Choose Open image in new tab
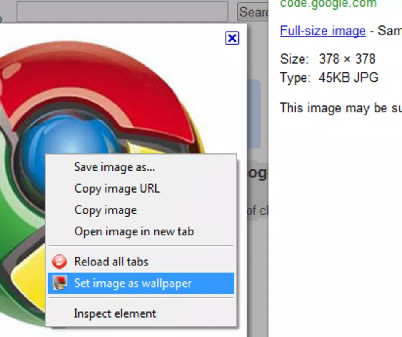402x337 pixels. (141, 232)
